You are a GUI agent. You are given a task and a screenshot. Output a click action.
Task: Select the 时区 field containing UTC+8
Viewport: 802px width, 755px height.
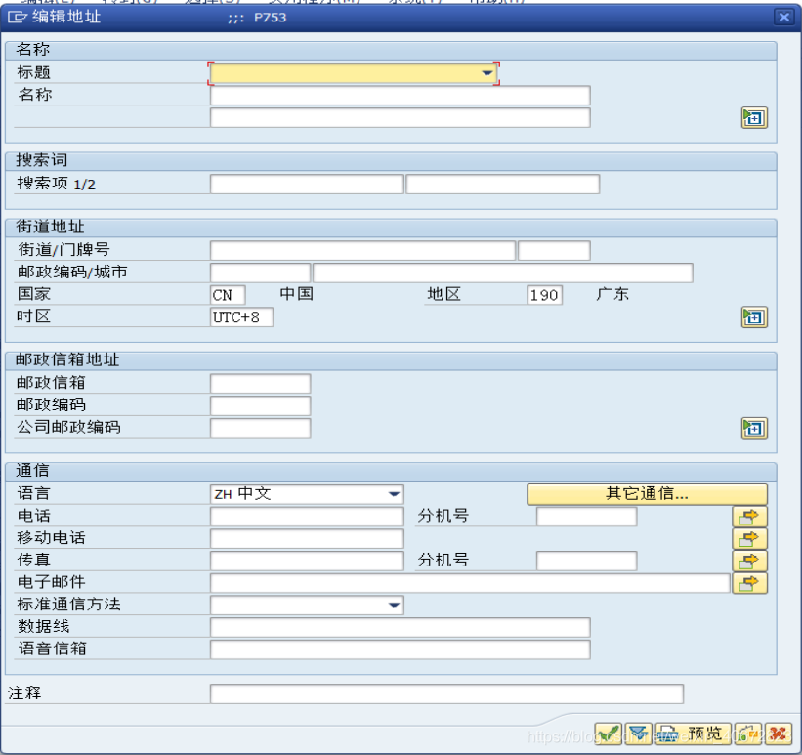[241, 317]
